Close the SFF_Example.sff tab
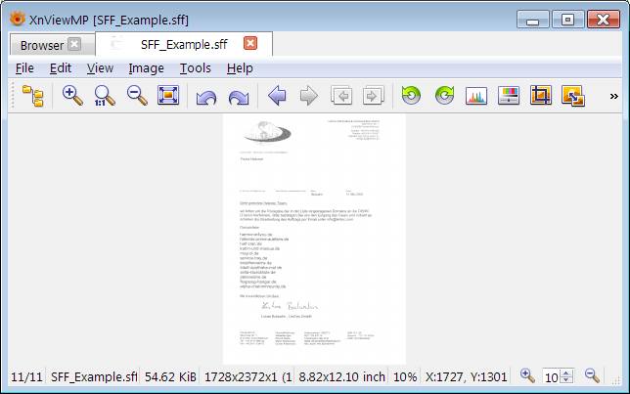The width and height of the screenshot is (630, 394). click(250, 43)
